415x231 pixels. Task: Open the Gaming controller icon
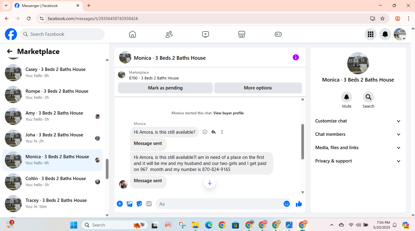point(278,34)
